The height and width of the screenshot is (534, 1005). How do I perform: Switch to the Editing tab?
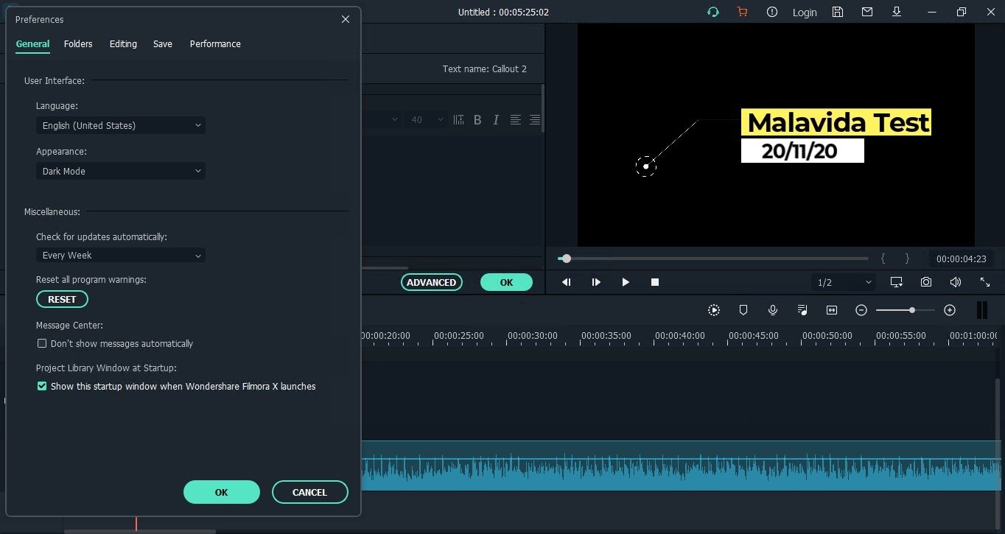(123, 43)
